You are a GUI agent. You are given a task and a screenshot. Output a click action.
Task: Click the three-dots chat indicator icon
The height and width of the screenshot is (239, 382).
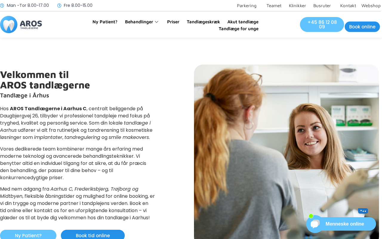(363, 211)
